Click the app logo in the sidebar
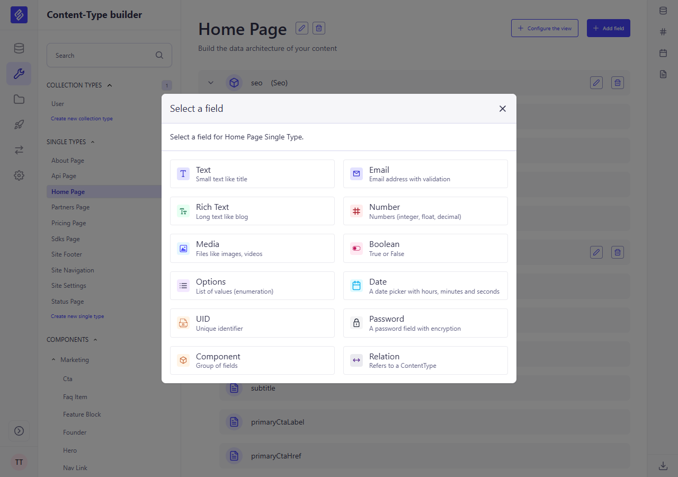This screenshot has width=678, height=477. pyautogui.click(x=19, y=15)
